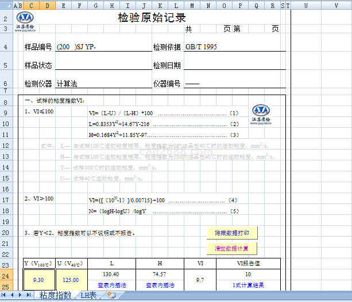Click the watermark logo beside the formulas
The image size is (352, 302).
click(261, 114)
